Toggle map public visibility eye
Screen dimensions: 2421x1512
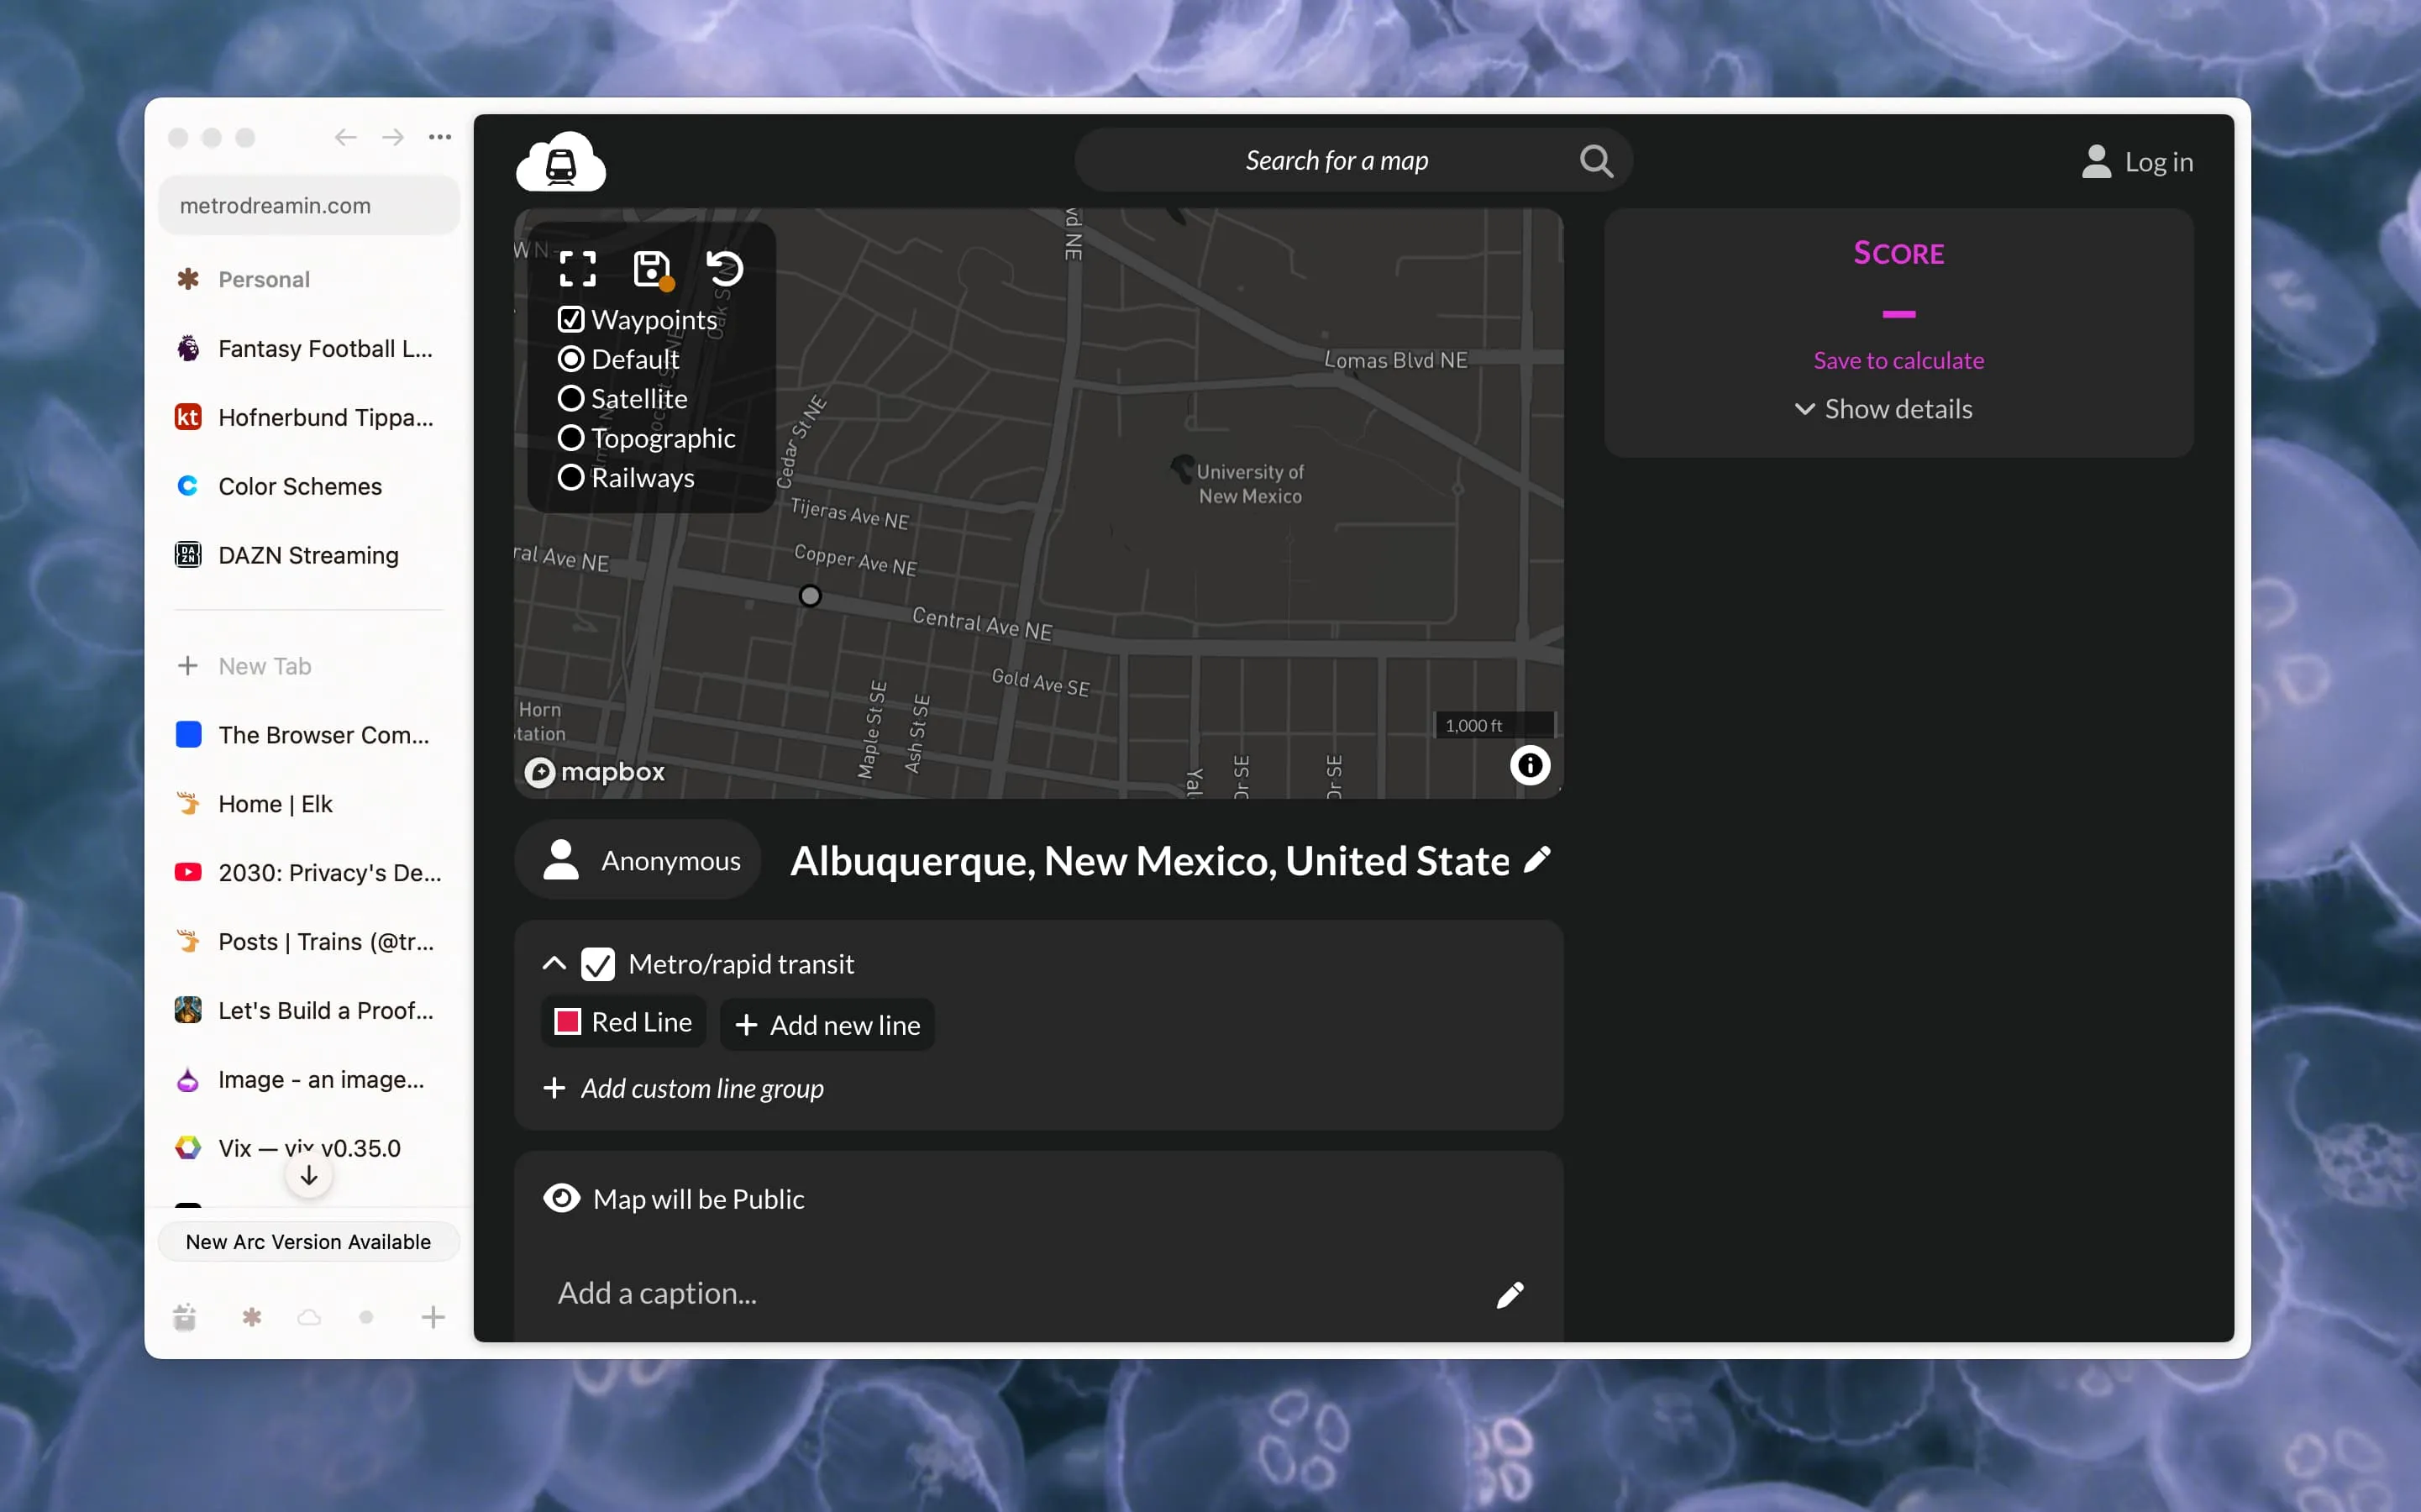coord(562,1198)
